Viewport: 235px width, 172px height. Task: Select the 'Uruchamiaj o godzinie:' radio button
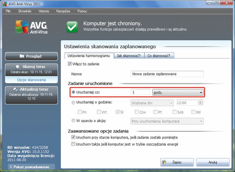(73, 103)
